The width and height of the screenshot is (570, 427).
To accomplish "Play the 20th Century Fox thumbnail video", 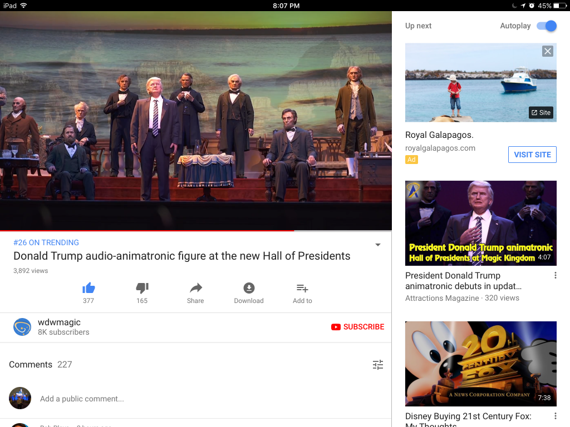I will coord(481,364).
